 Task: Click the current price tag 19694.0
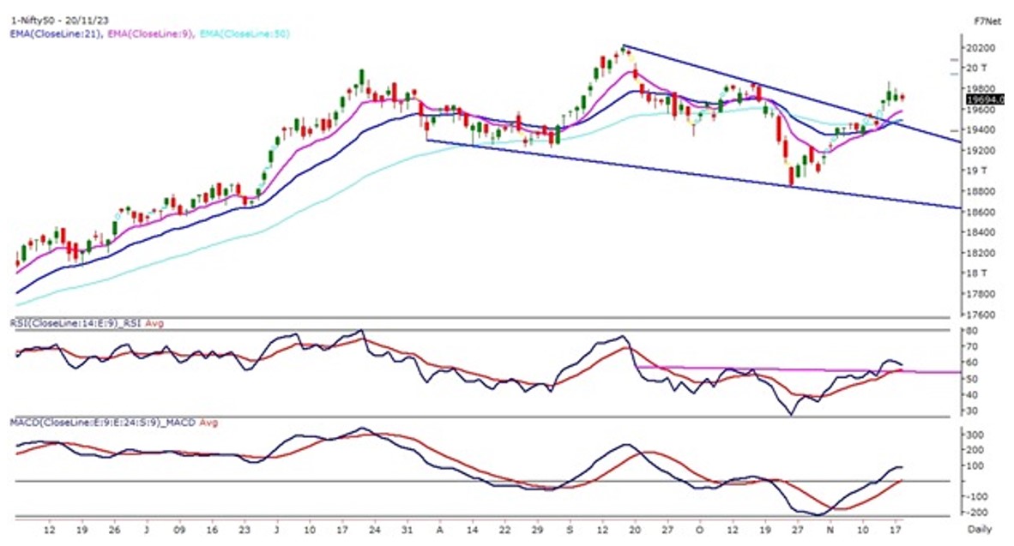985,99
